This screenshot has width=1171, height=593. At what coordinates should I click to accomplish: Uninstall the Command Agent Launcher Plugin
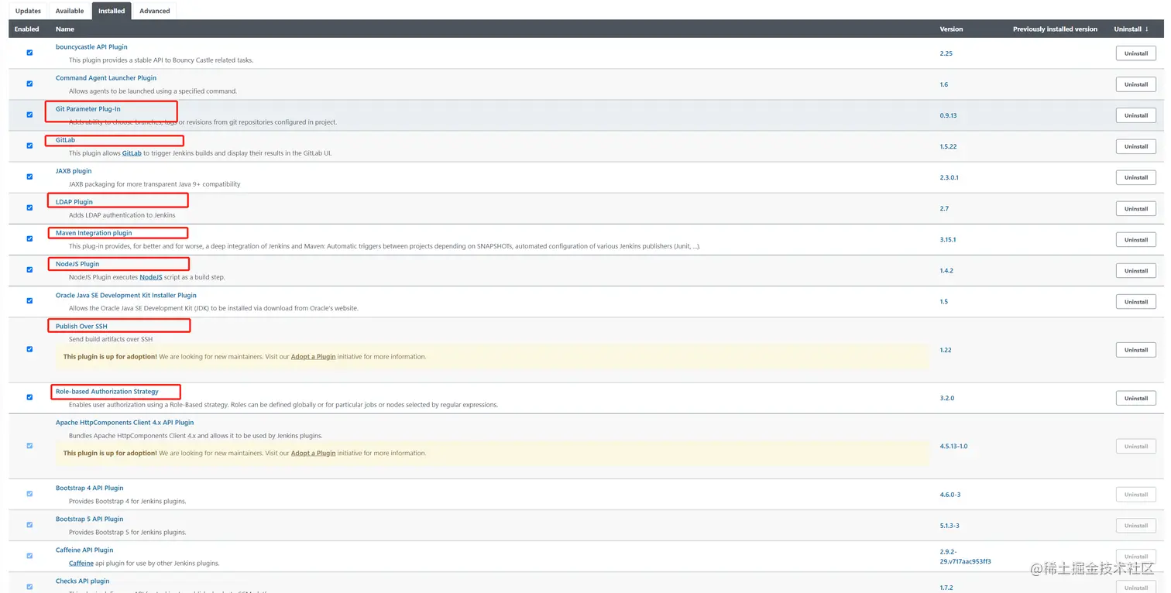(1136, 84)
